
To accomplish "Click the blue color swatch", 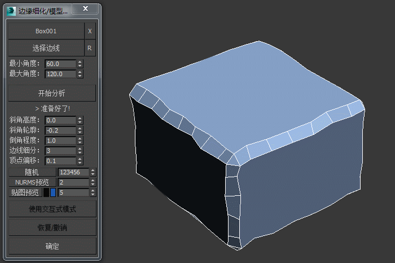I will point(53,192).
